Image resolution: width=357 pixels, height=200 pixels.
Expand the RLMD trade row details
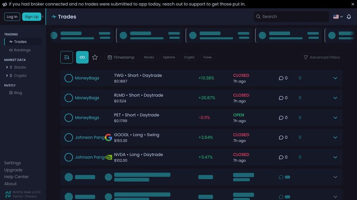click(335, 98)
